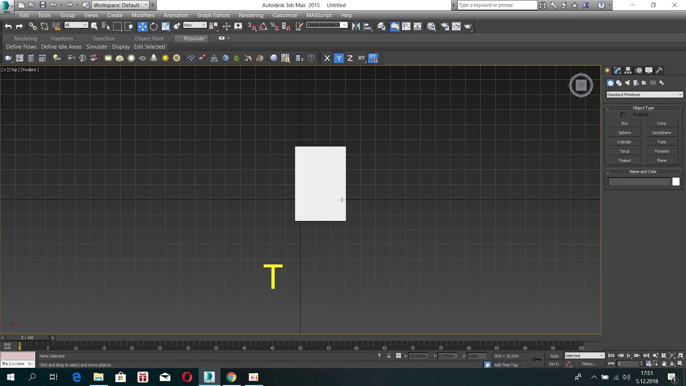This screenshot has width=686, height=386.
Task: Click the yellow sun light icon
Action: [x=166, y=58]
